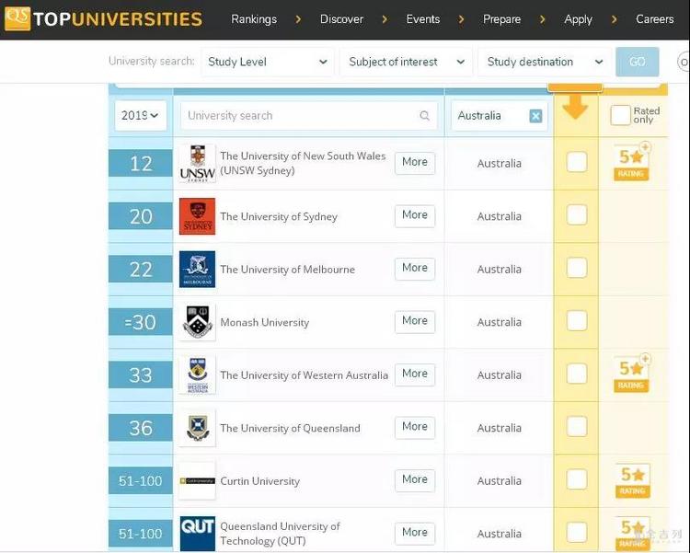Enable the Rated only checkbox
Screen dimensions: 690x553
620,115
